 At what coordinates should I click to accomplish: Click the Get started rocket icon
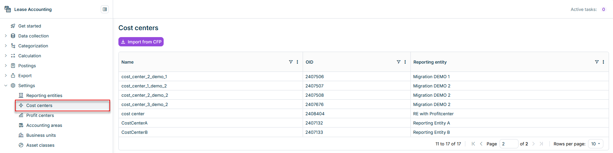coord(13,26)
